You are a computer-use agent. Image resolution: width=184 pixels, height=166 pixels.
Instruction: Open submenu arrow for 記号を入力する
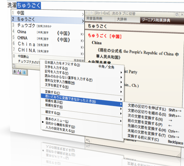(121, 77)
